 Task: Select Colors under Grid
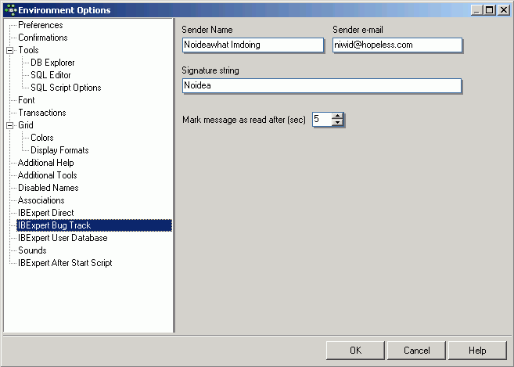(x=42, y=138)
